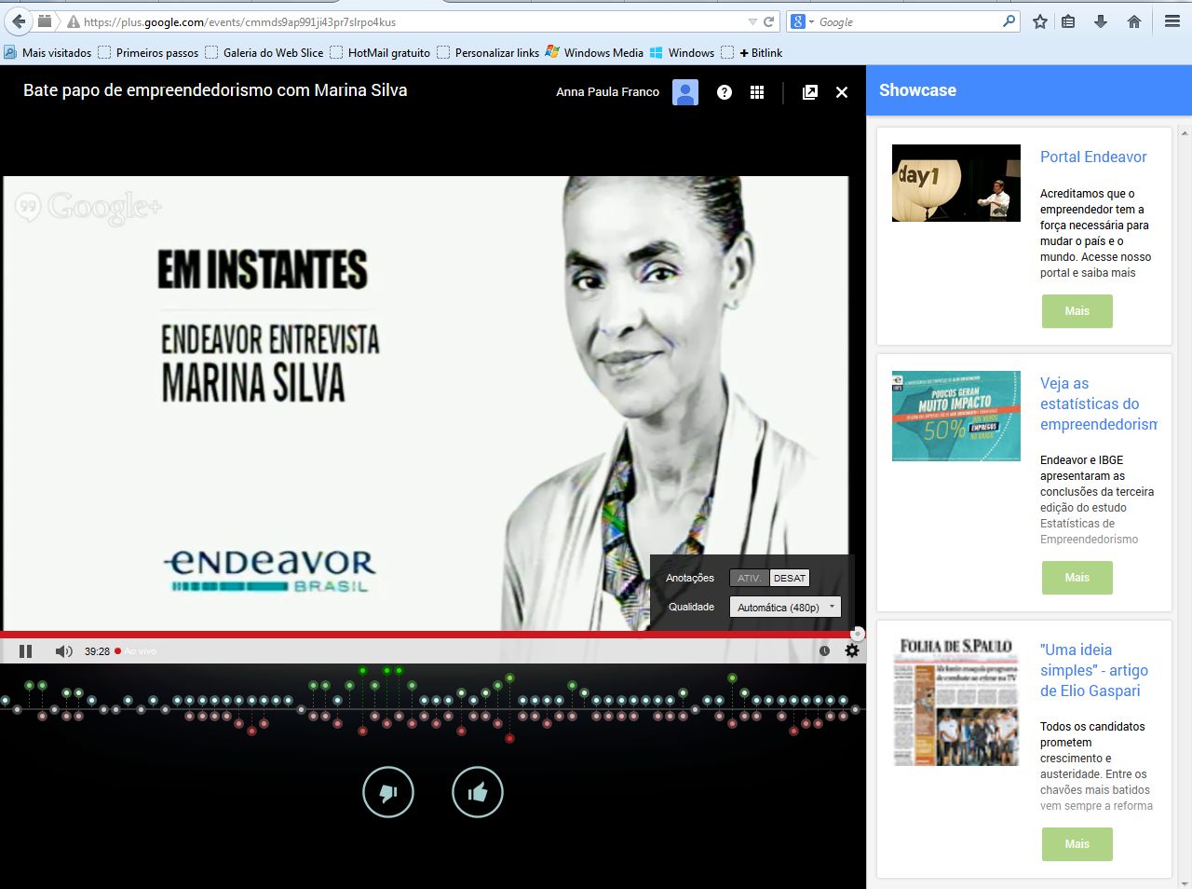Open search engine selector dropdown
1192x889 pixels.
coord(801,21)
